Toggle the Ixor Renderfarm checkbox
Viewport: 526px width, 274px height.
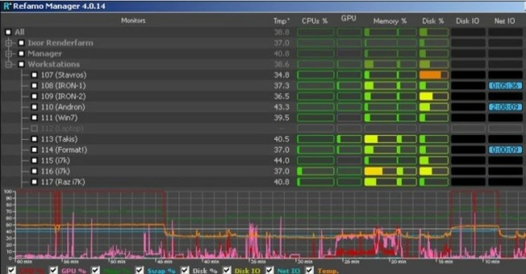(21, 43)
